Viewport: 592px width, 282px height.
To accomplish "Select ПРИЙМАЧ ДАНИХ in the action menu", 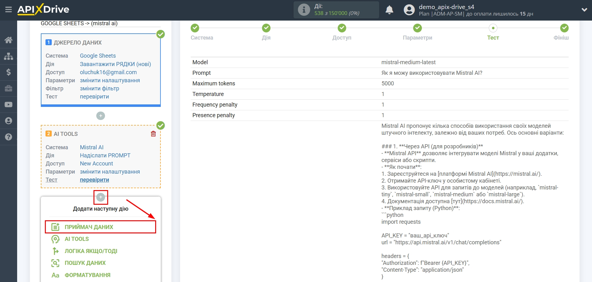I will 89,227.
